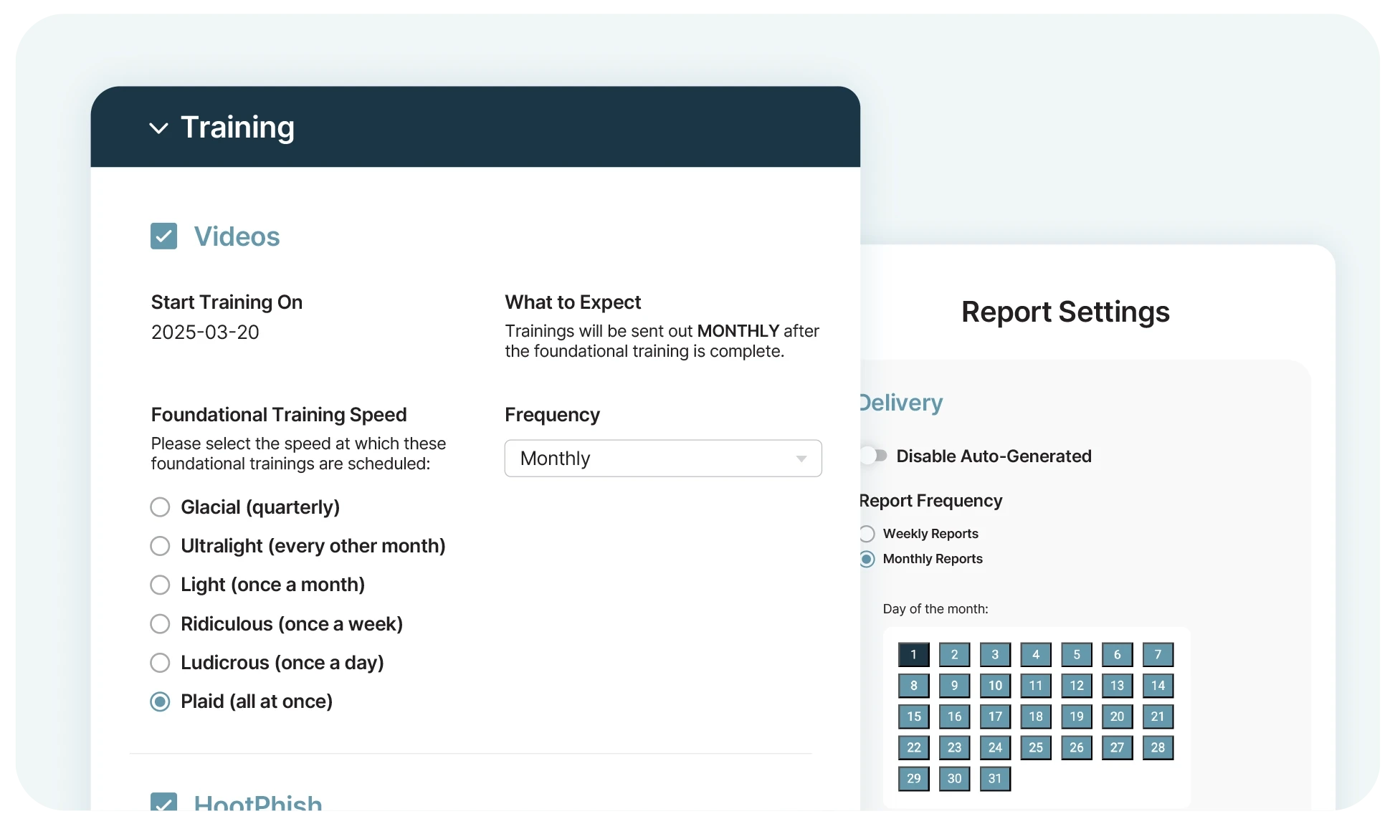
Task: Click day 26 of the month
Action: coord(1077,747)
